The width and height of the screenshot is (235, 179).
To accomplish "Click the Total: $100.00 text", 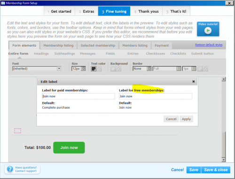I will pos(38,148).
